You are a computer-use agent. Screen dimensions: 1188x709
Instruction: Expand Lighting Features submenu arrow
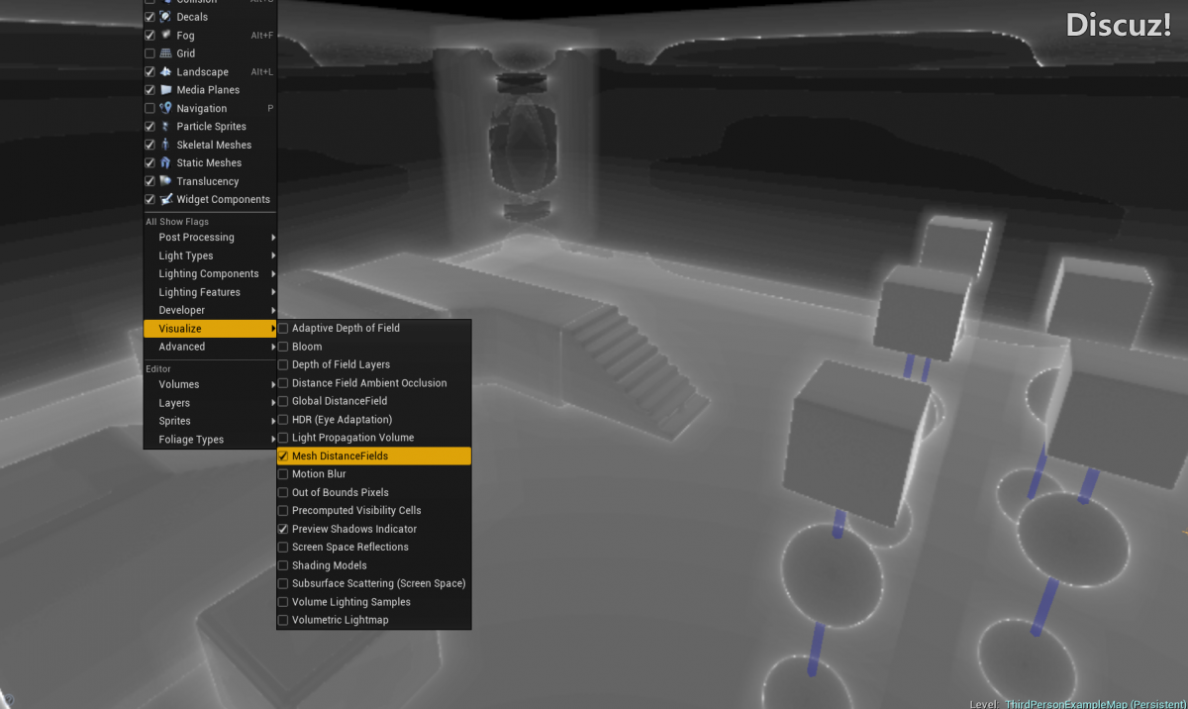click(273, 292)
